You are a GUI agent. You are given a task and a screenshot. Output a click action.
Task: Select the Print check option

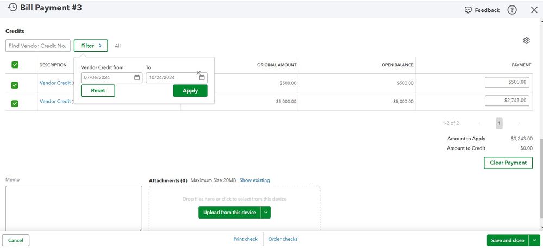click(245, 239)
